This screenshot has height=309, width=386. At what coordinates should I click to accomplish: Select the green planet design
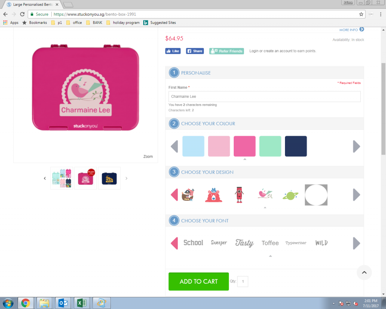point(291,195)
